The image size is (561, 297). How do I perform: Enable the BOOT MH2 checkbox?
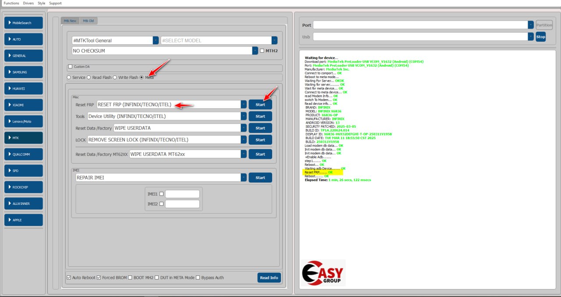(x=130, y=278)
